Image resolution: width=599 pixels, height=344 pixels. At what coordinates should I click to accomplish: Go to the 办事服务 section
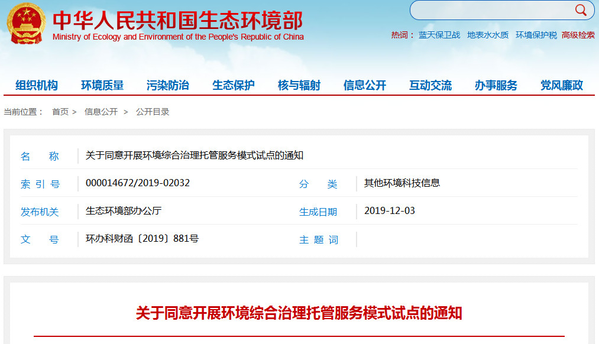(x=496, y=85)
